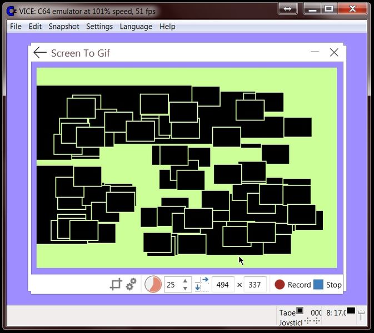Open the recorder settings gears icon
374x333 pixels.
click(x=131, y=285)
